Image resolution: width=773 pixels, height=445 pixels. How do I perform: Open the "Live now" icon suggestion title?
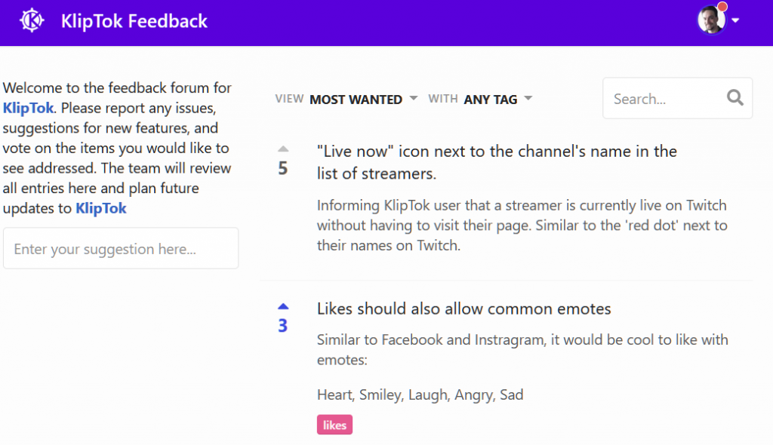497,162
